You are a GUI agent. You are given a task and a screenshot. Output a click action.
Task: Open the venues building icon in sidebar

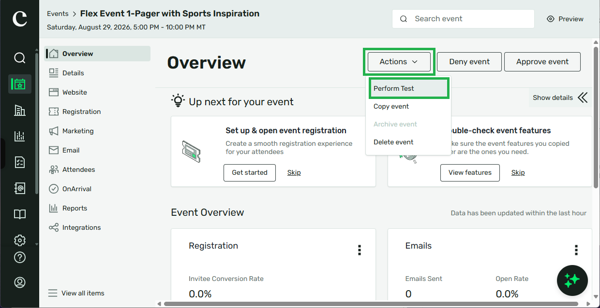point(19,110)
